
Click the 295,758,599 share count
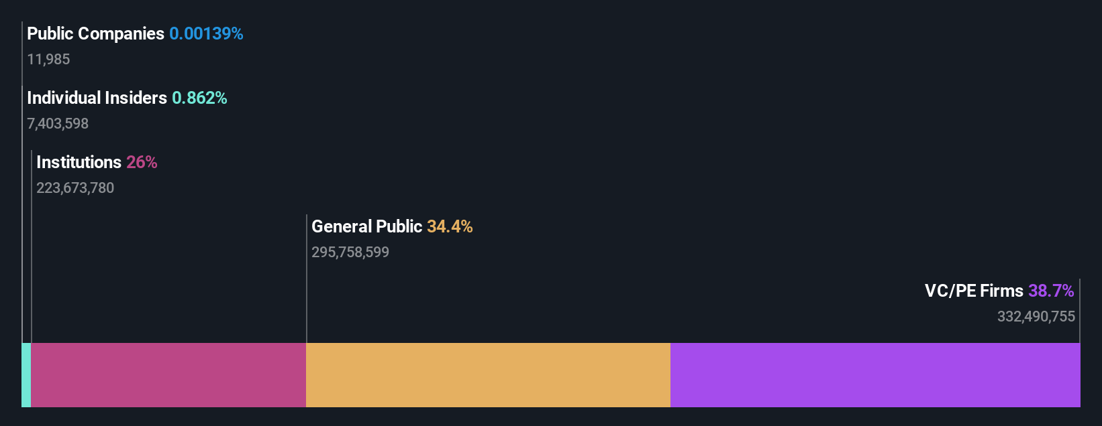[x=350, y=252]
